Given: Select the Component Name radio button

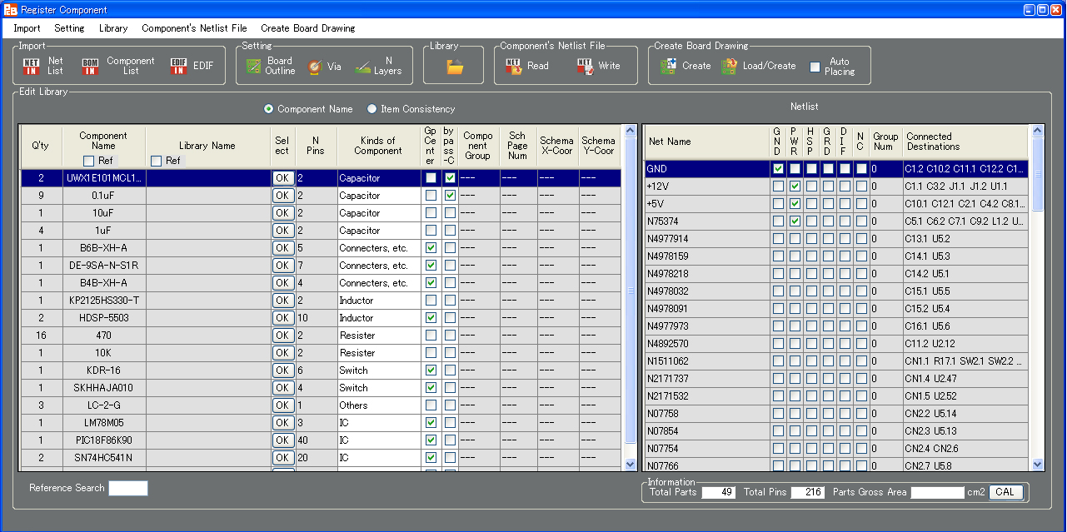Looking at the screenshot, I should [x=268, y=109].
